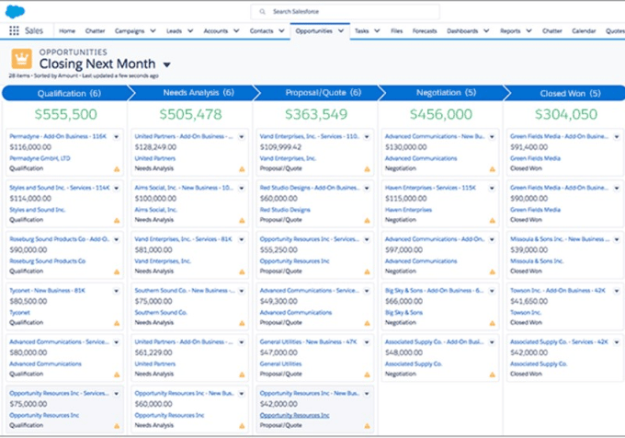
Task: Click warning icon on $81,000 Vand Enterprises card
Action: click(242, 272)
